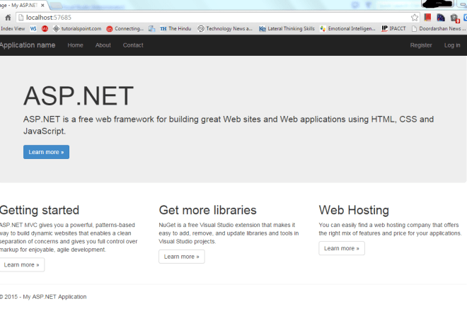Open the red circular bookmark icon
The width and height of the screenshot is (467, 311).
[x=45, y=28]
